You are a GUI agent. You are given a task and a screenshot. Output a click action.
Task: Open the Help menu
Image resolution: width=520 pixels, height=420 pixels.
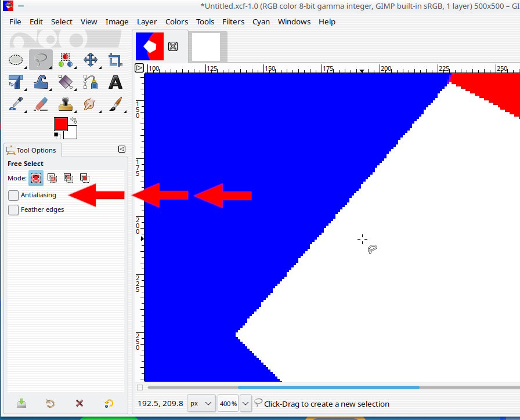click(327, 22)
